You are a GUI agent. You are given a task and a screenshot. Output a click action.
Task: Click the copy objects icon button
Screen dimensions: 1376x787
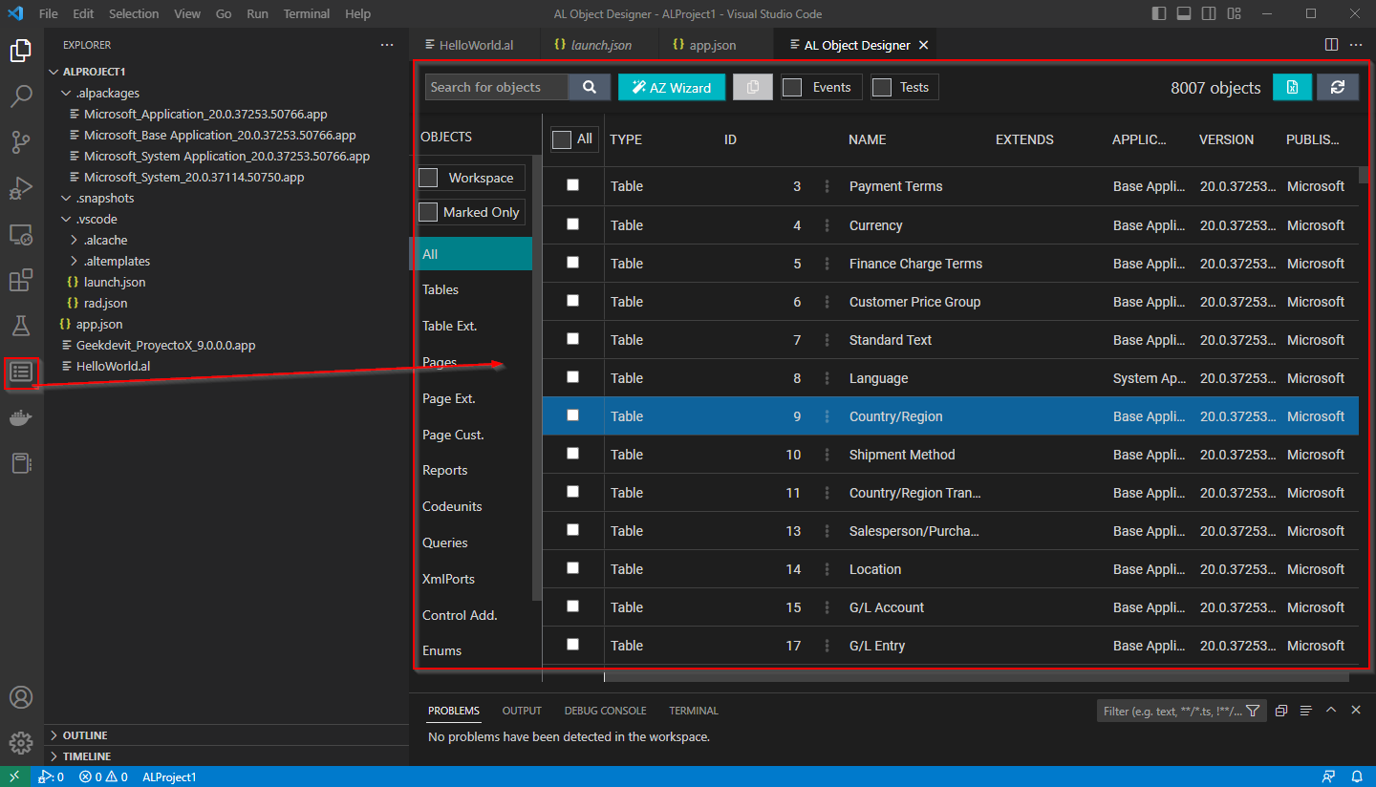pyautogui.click(x=753, y=87)
